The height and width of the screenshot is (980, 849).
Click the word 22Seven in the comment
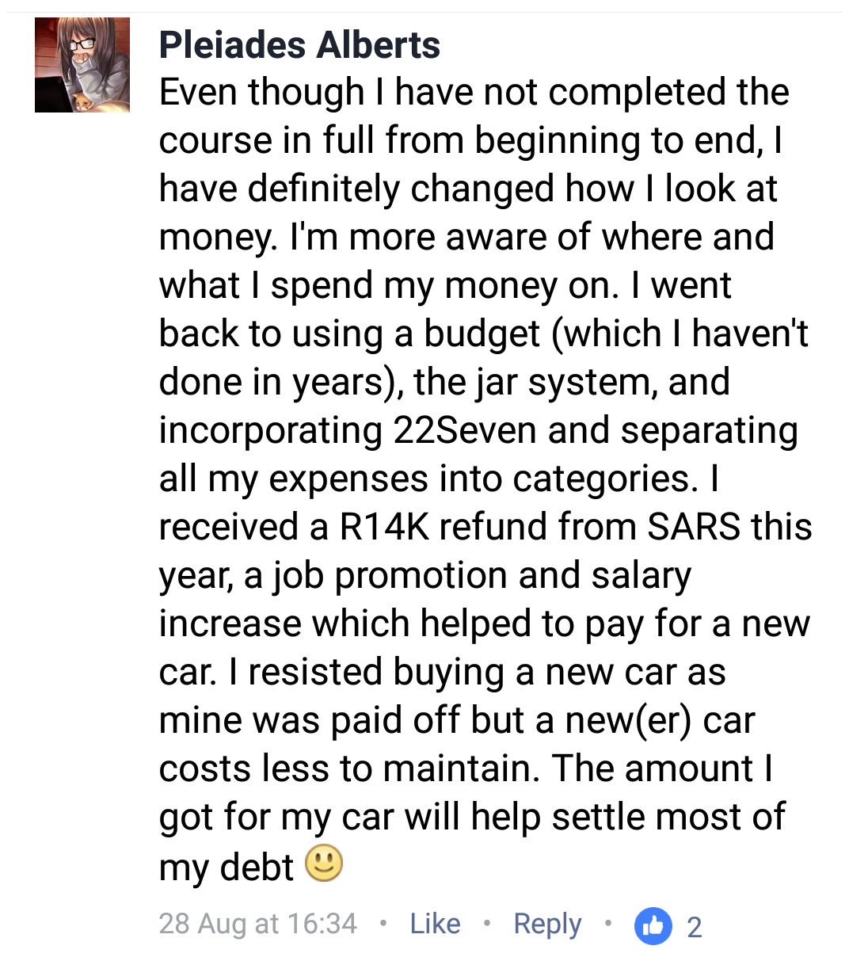[465, 431]
